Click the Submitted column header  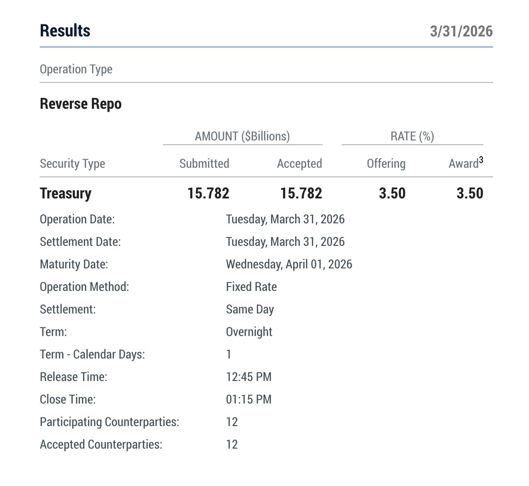point(204,164)
